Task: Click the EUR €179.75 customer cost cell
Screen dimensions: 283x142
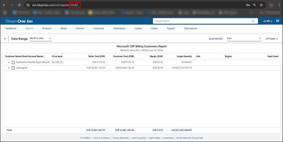Action: coord(128,62)
